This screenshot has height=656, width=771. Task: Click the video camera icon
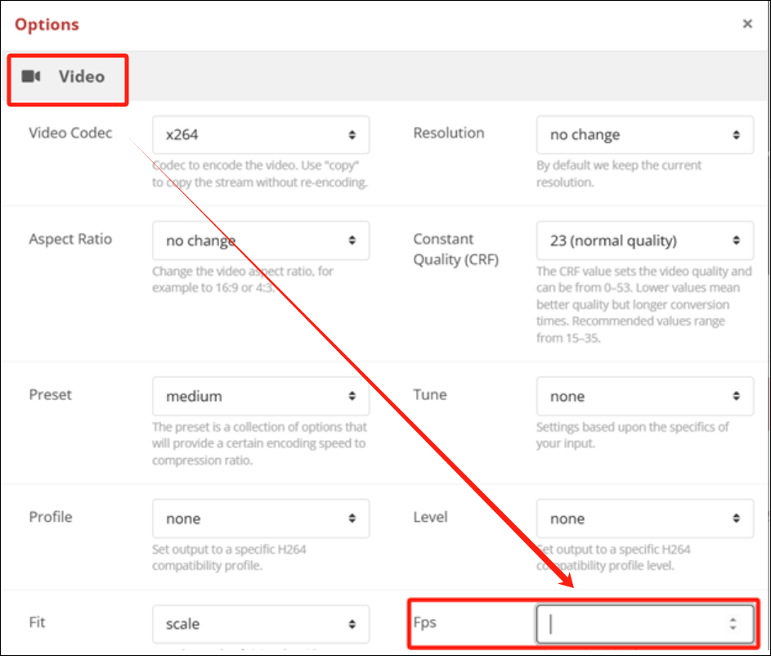(x=31, y=77)
